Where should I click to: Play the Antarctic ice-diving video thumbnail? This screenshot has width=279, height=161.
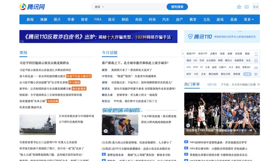click(120, 125)
